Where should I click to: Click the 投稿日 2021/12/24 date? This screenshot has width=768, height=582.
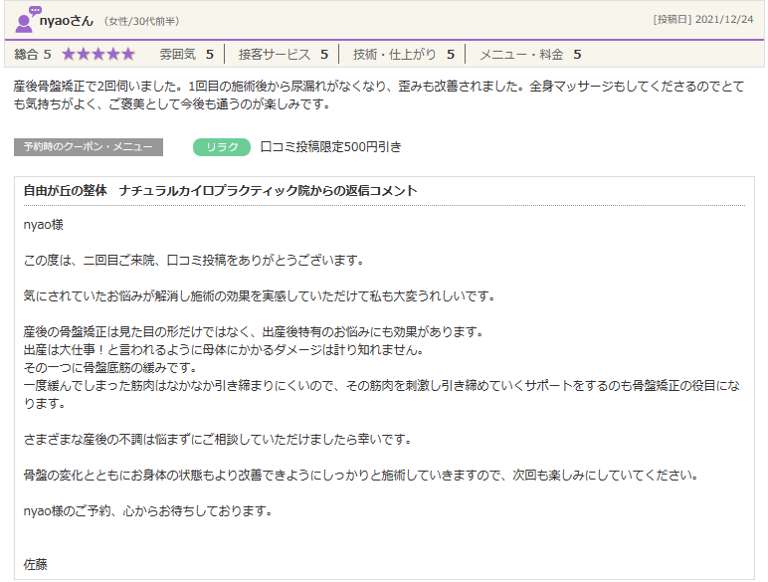pos(702,20)
